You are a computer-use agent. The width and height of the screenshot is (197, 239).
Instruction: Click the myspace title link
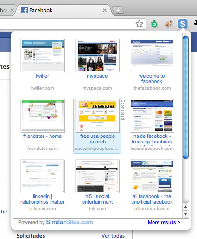tap(97, 76)
